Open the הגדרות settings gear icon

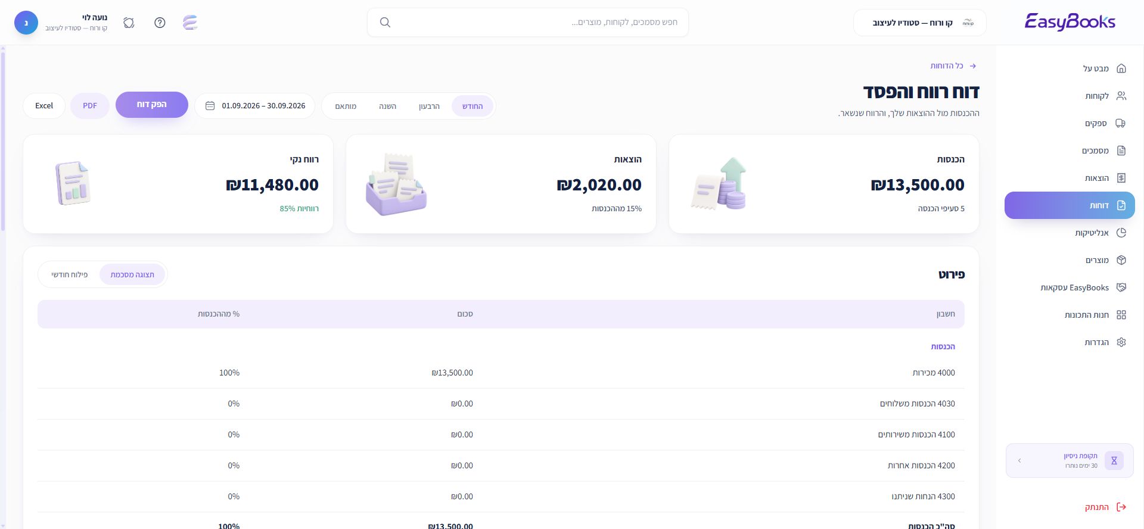point(1121,342)
